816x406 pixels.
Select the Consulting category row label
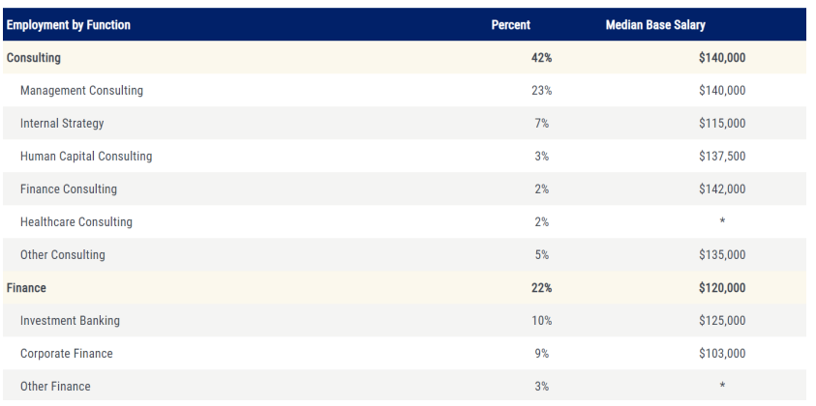(34, 58)
